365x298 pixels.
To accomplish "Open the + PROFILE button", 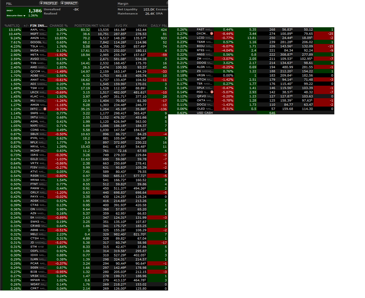I will (x=49, y=3).
